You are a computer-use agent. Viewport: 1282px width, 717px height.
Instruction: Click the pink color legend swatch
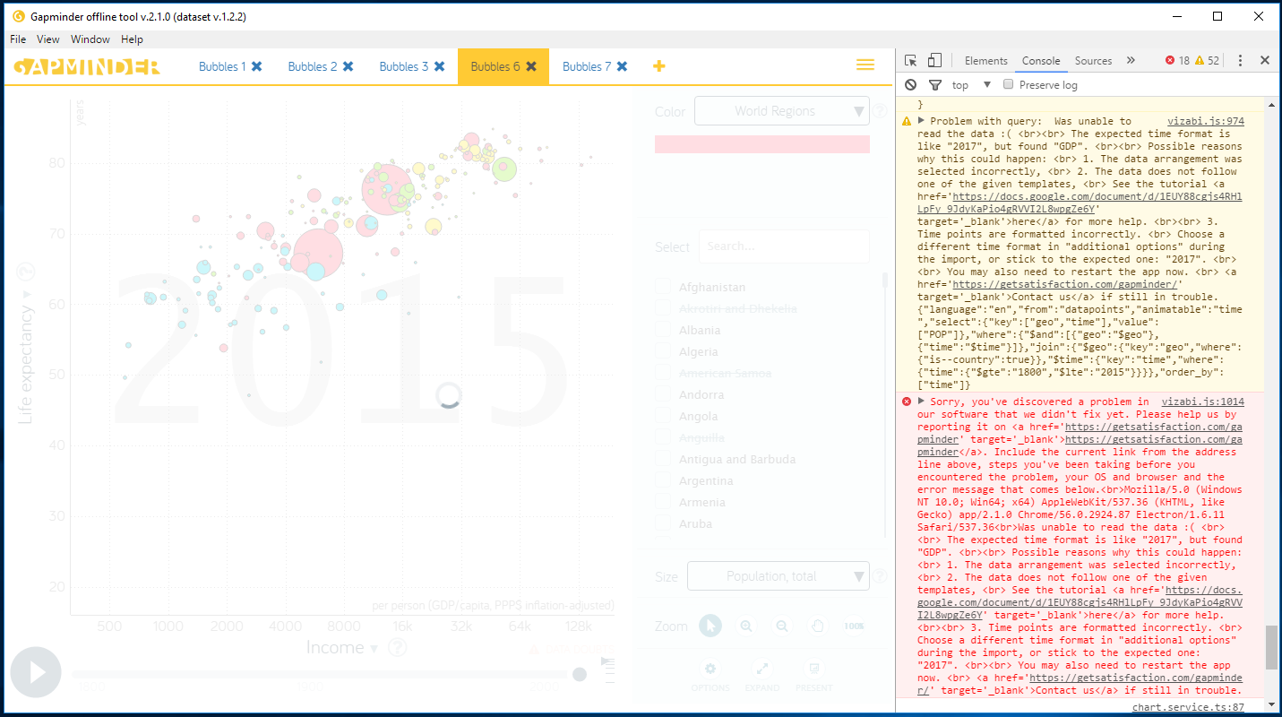(x=762, y=144)
